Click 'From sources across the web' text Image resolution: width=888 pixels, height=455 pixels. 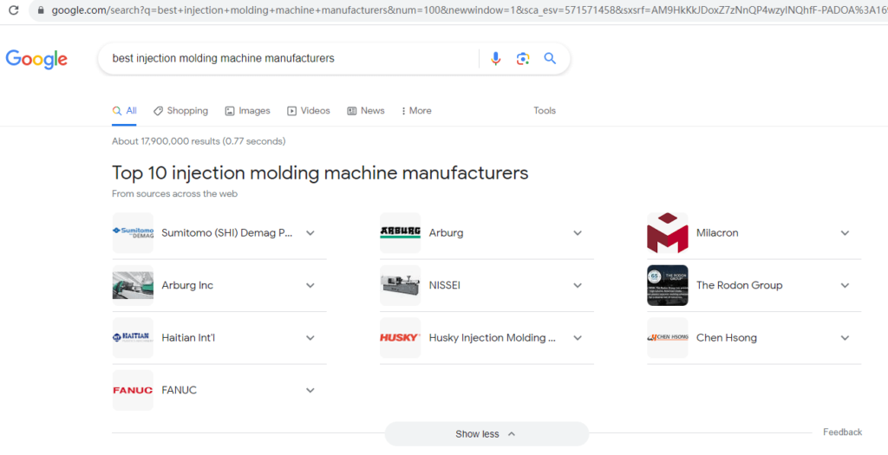click(x=174, y=193)
